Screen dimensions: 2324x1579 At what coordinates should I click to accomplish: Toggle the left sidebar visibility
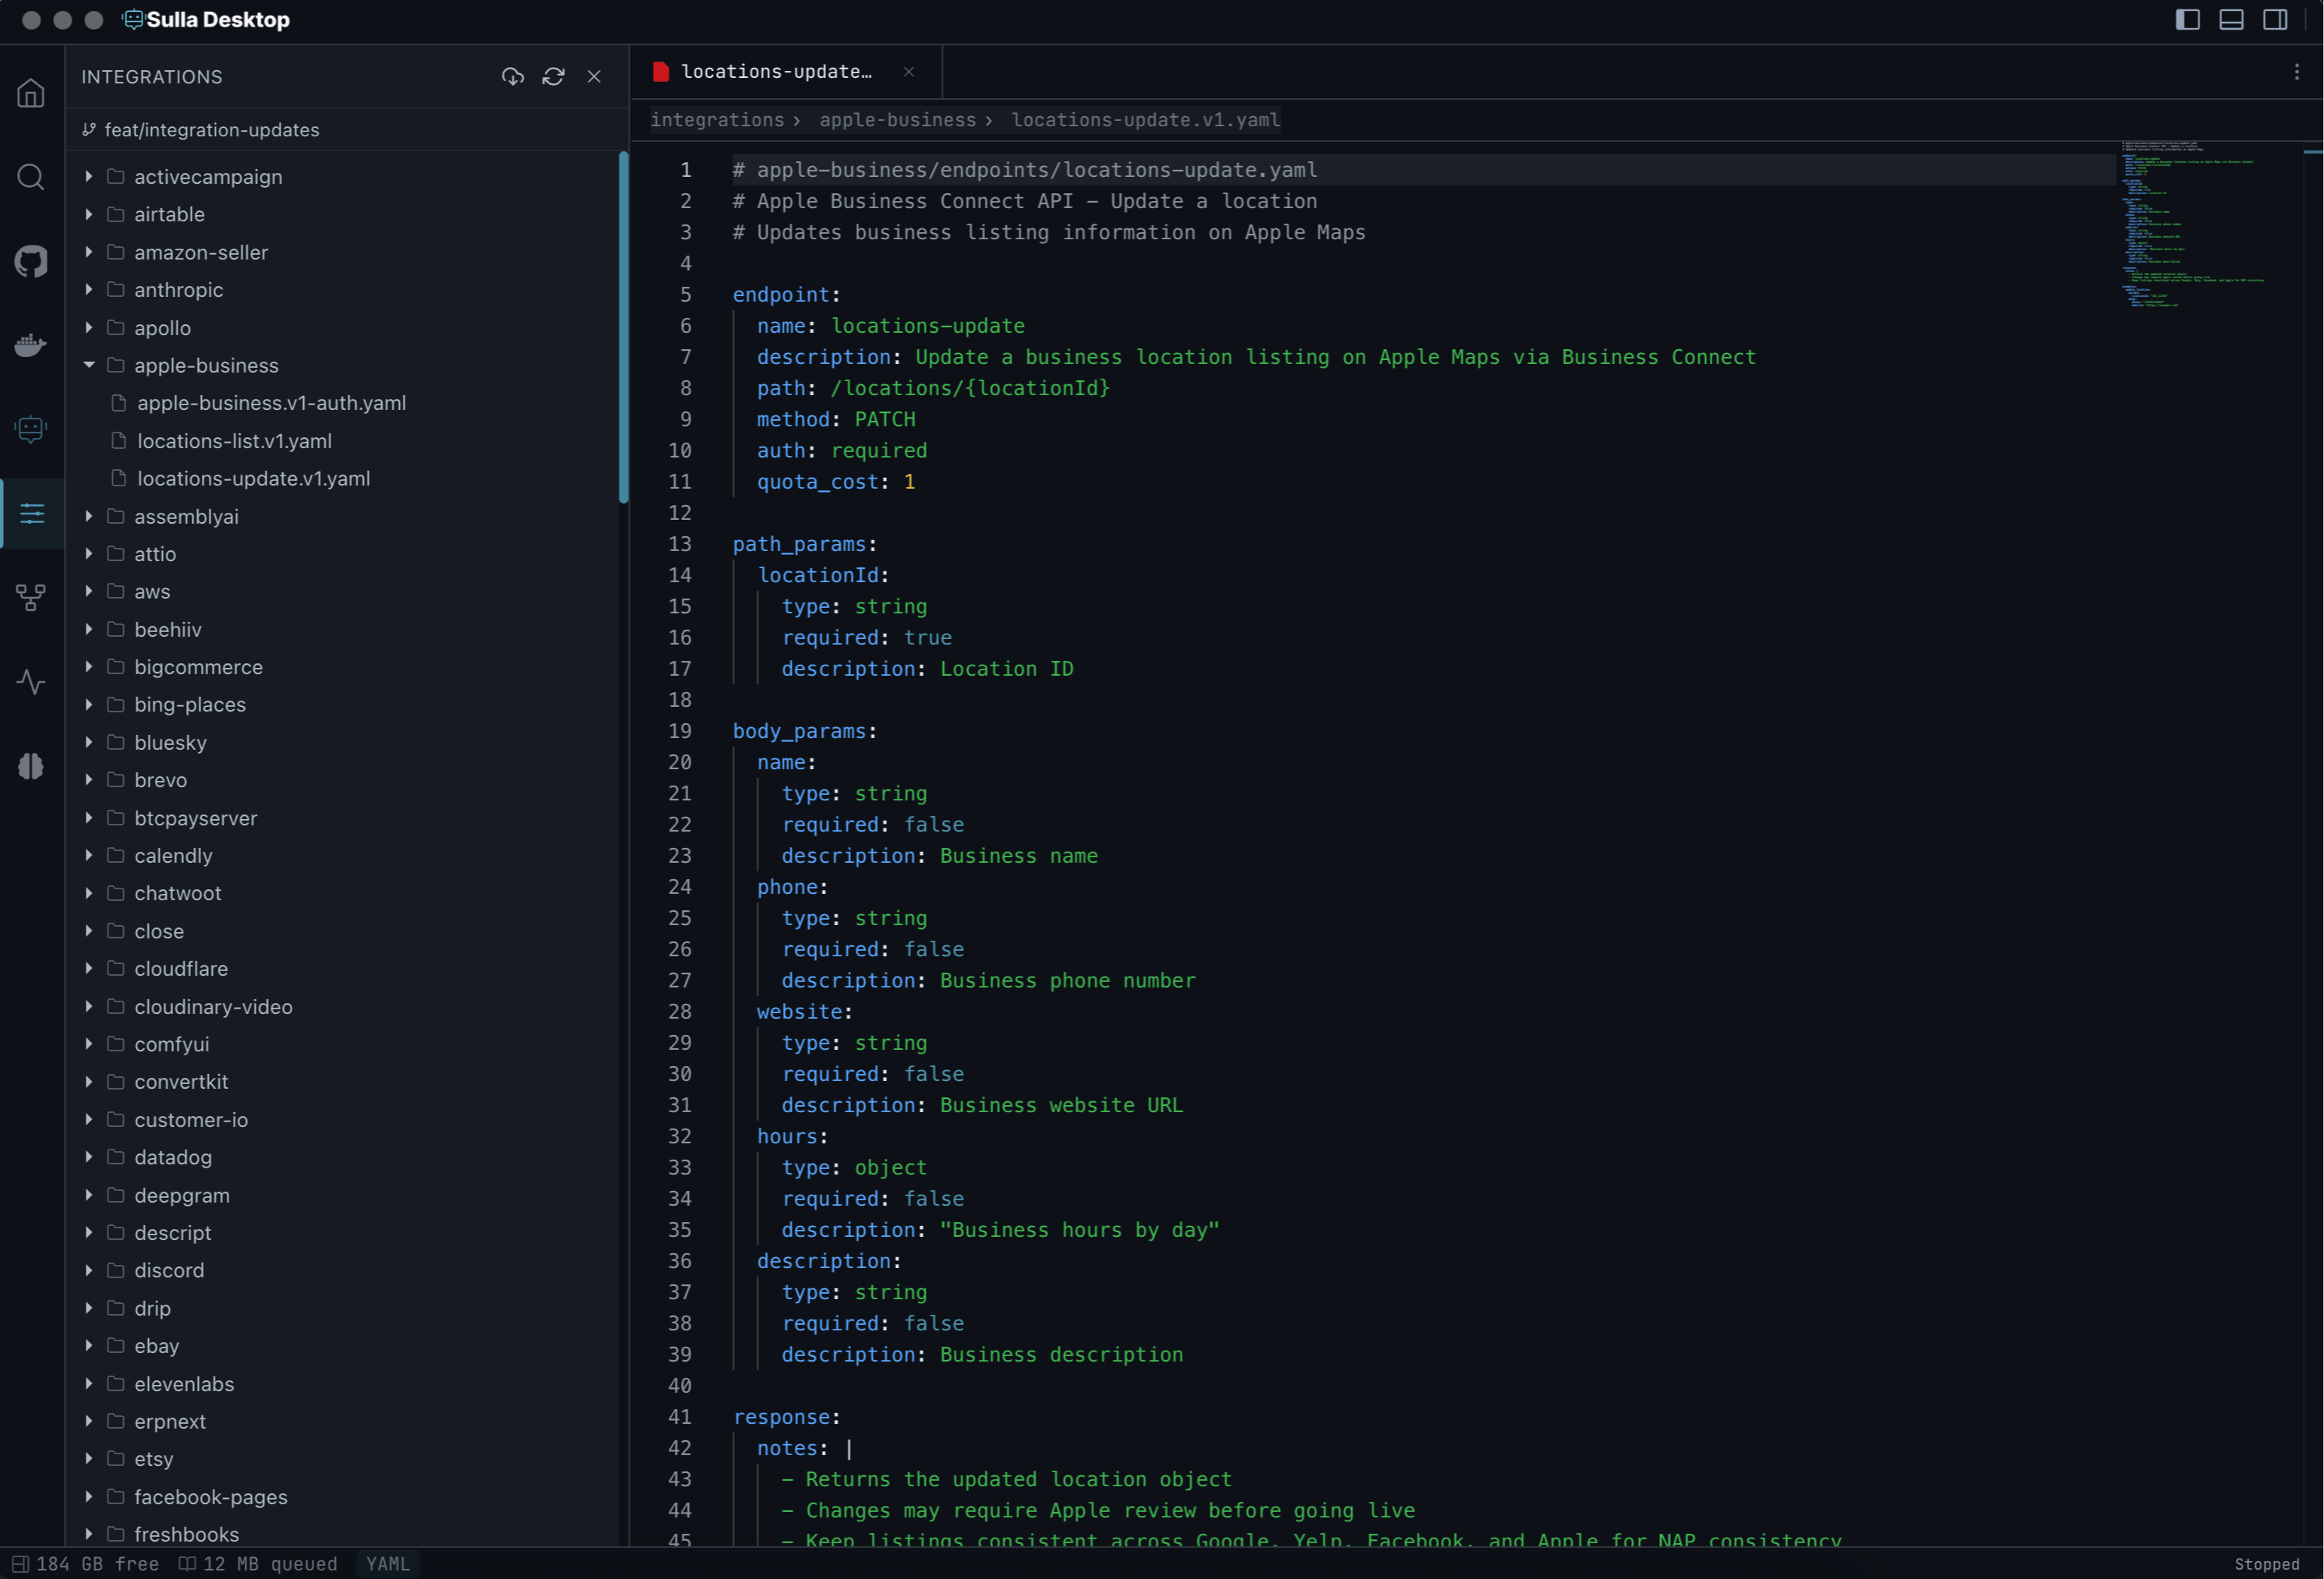[x=2188, y=20]
